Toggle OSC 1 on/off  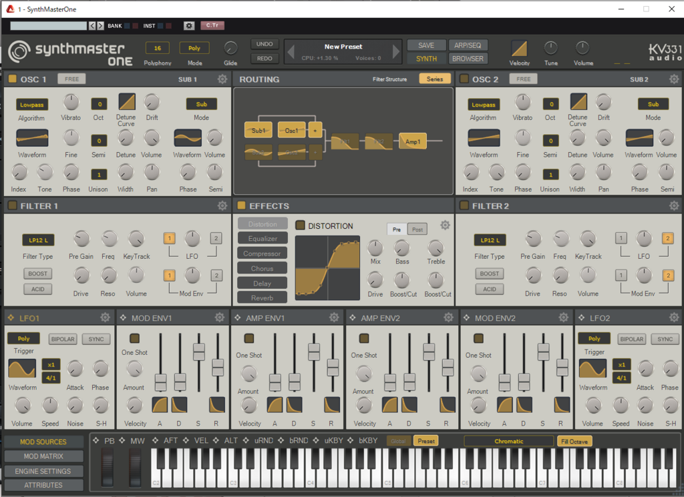tap(12, 79)
